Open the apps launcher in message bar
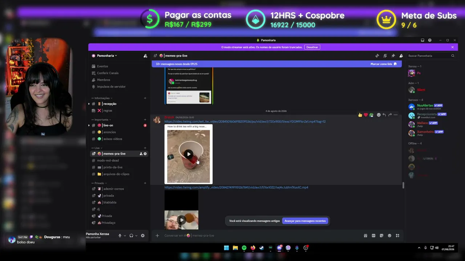 (397, 236)
